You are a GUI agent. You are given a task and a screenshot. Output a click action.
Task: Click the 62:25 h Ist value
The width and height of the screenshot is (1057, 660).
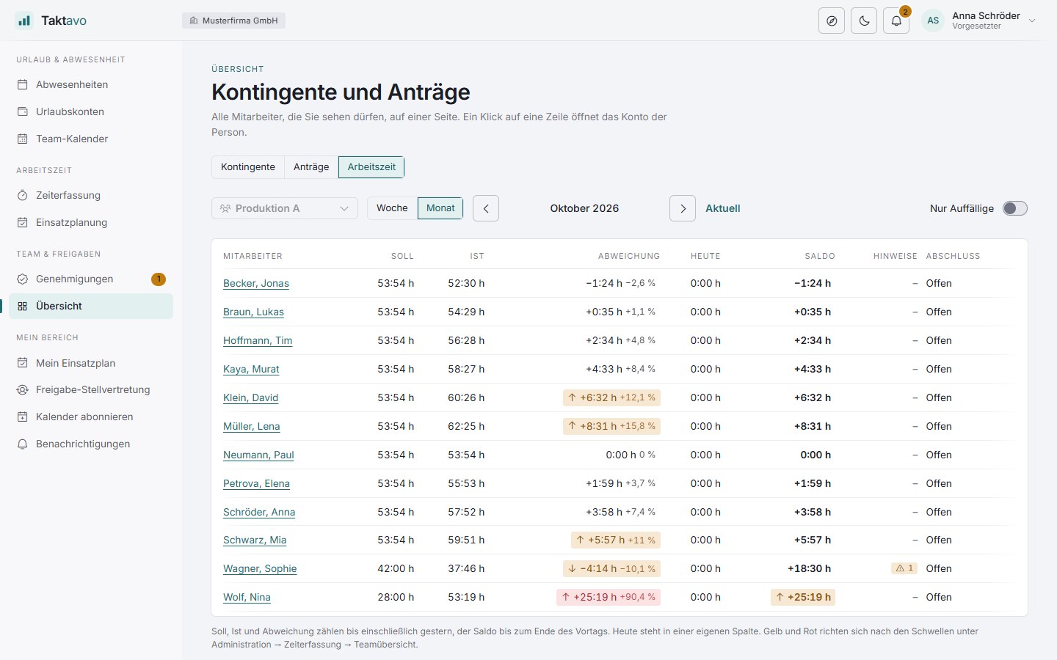[466, 426]
